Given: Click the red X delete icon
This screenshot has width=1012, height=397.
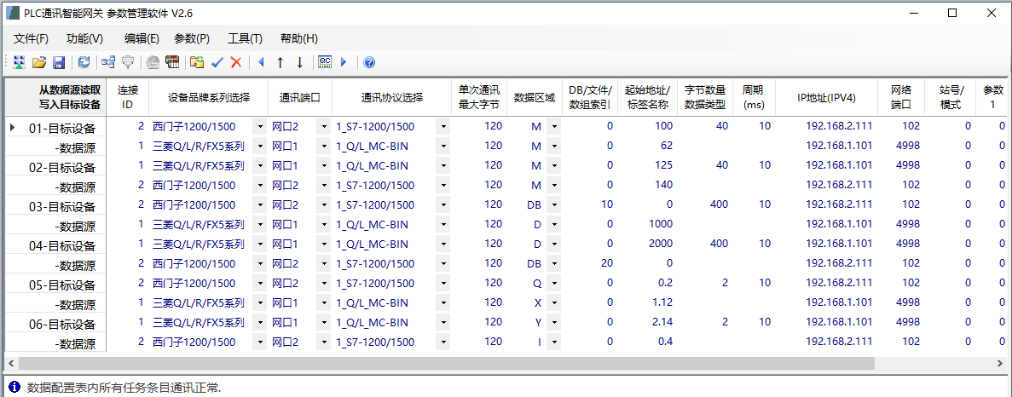Looking at the screenshot, I should [236, 62].
